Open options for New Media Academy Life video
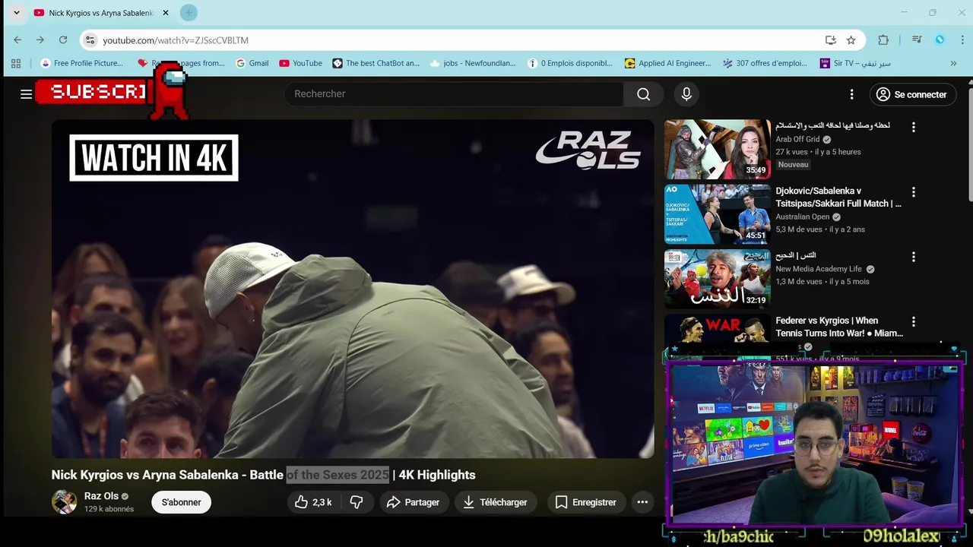The image size is (973, 547). click(x=914, y=257)
